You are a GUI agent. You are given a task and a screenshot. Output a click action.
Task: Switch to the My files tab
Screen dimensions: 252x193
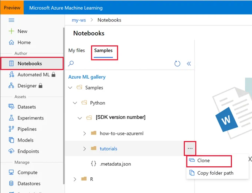click(x=77, y=50)
